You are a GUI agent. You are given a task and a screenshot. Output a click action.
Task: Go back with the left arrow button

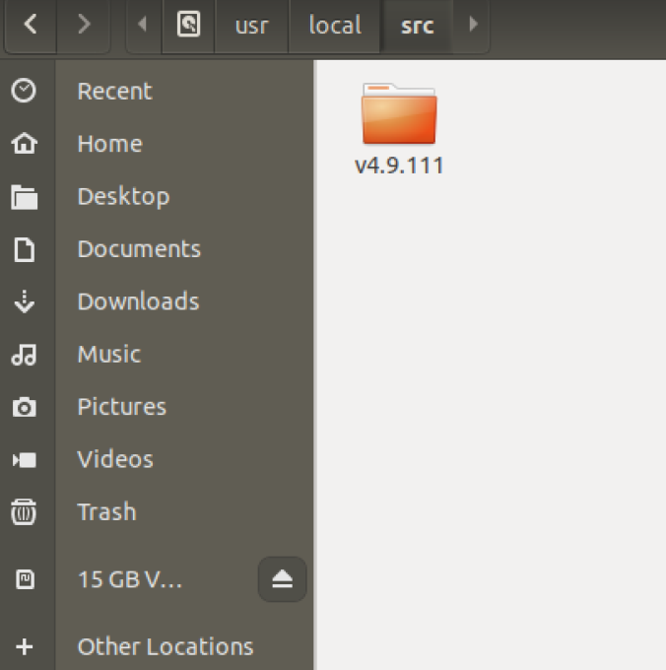click(x=30, y=25)
